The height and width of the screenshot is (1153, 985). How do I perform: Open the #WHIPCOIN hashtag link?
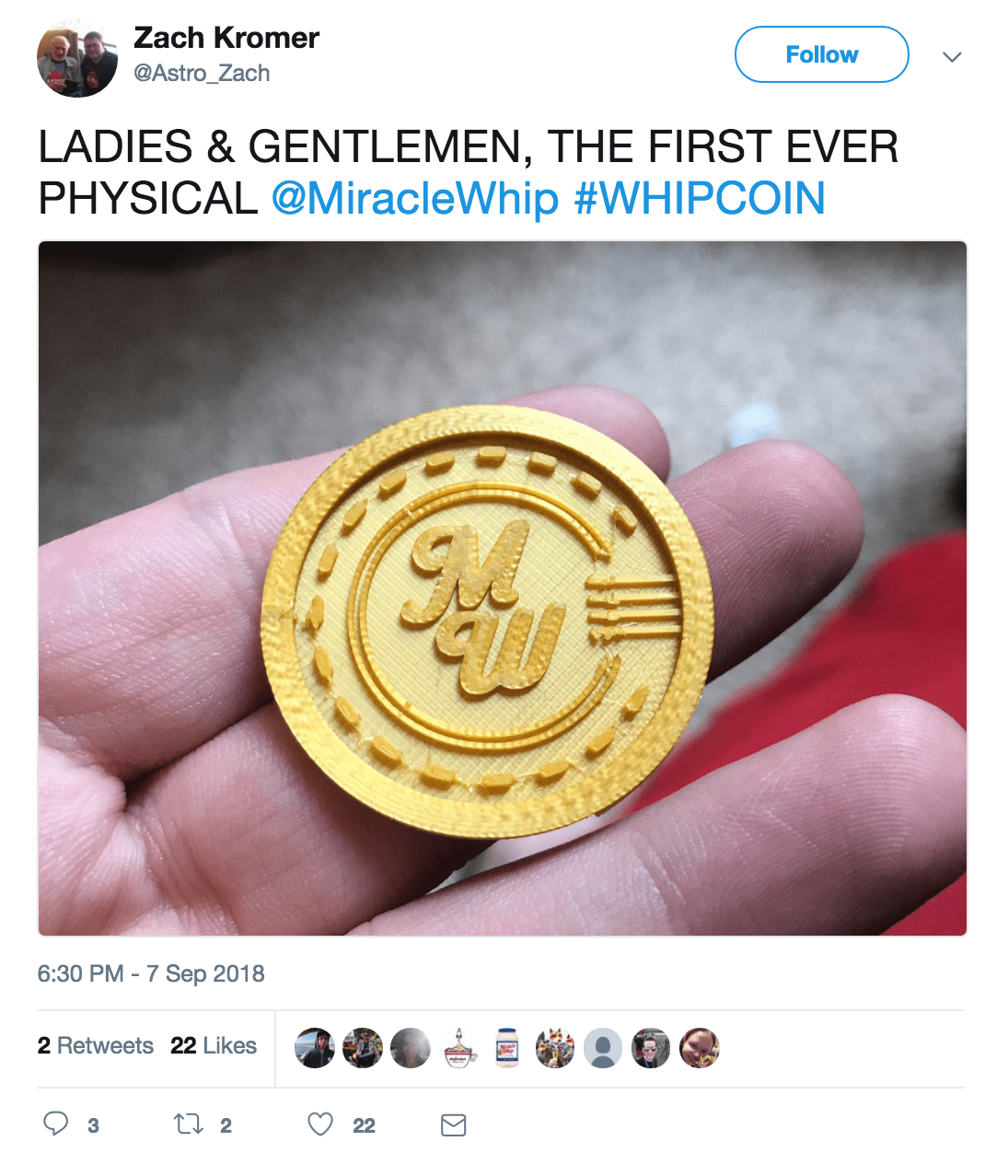(700, 199)
